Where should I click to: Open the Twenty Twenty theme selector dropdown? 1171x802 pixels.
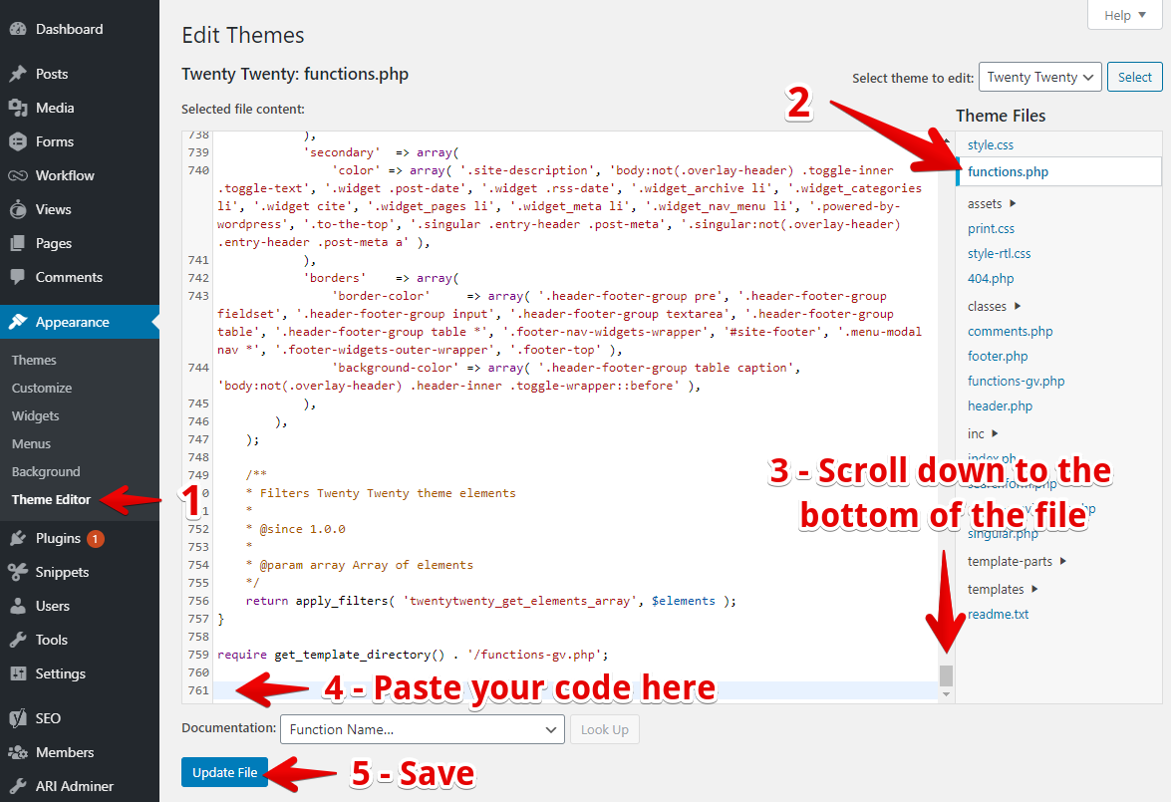pos(1039,76)
